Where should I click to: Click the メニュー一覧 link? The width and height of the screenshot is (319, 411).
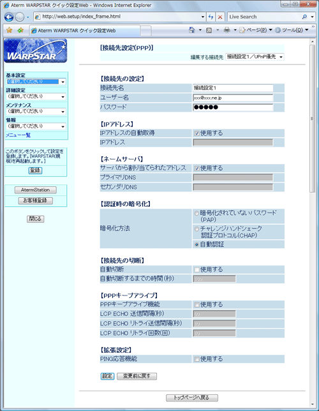point(18,135)
